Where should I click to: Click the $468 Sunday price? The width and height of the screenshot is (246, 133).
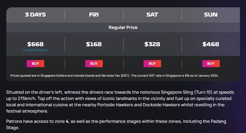pos(211,44)
